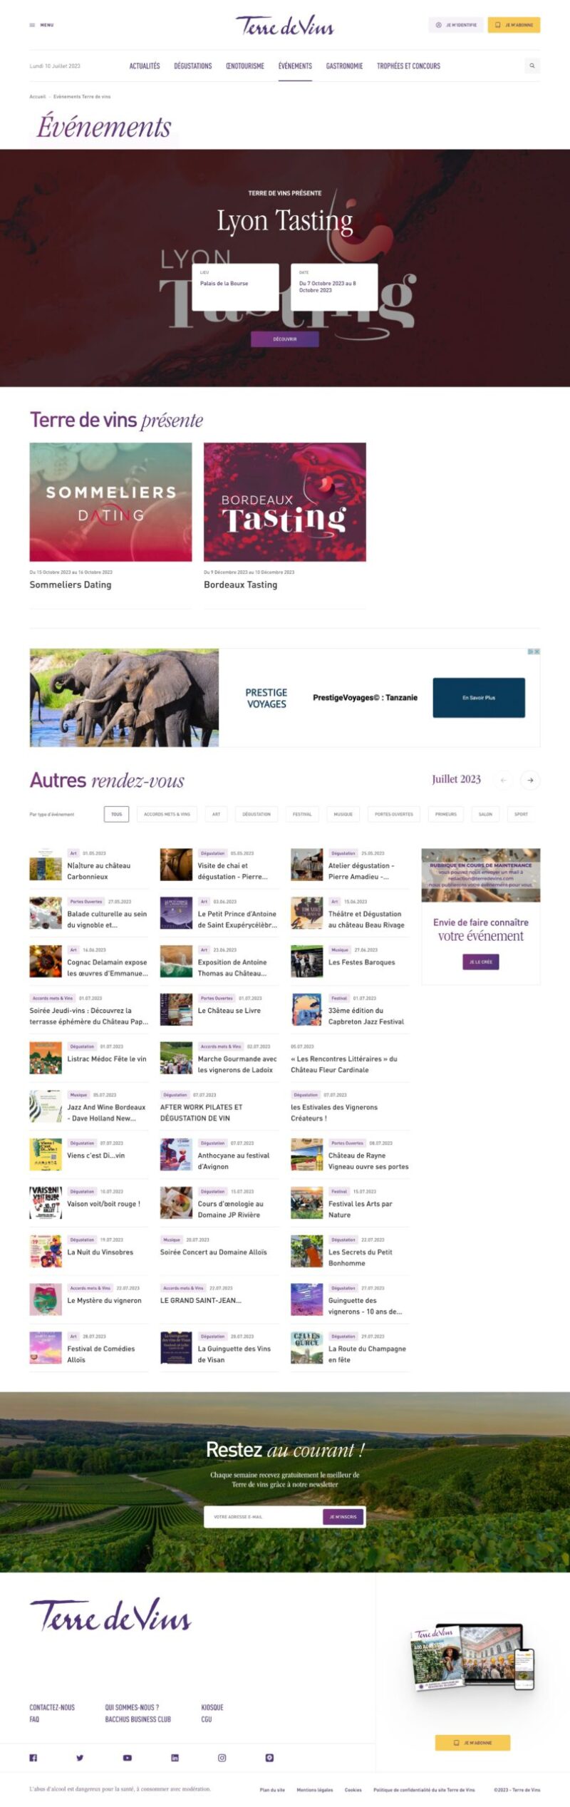Open 33ème édition du Capbreton Jazz Festival
Viewport: 570px width, 1807px height.
coord(366,1016)
